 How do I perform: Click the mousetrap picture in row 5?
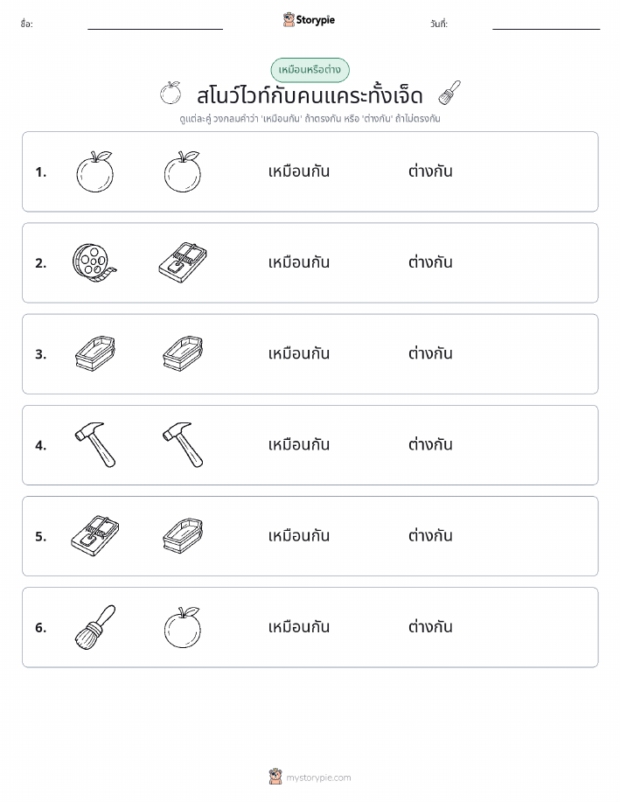point(95,536)
